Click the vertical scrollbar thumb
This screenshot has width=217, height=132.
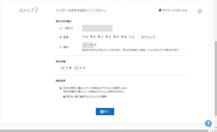216,78
